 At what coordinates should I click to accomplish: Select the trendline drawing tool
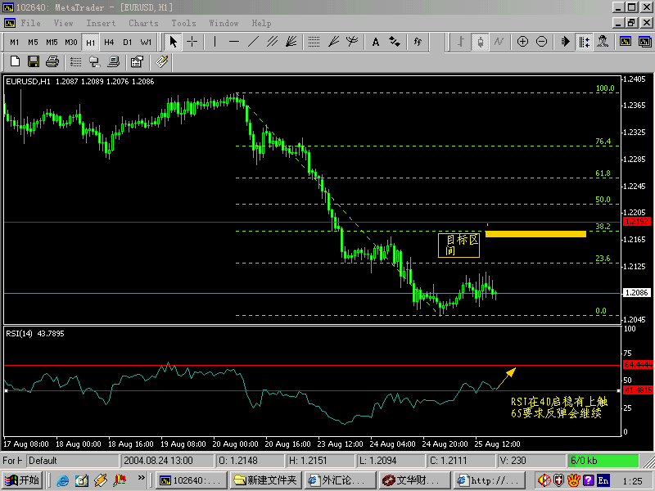(x=253, y=42)
